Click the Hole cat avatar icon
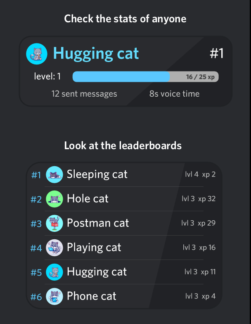This screenshot has width=251, height=324. pyautogui.click(x=54, y=199)
